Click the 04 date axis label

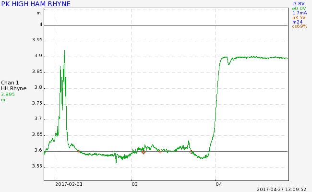pyautogui.click(x=219, y=184)
